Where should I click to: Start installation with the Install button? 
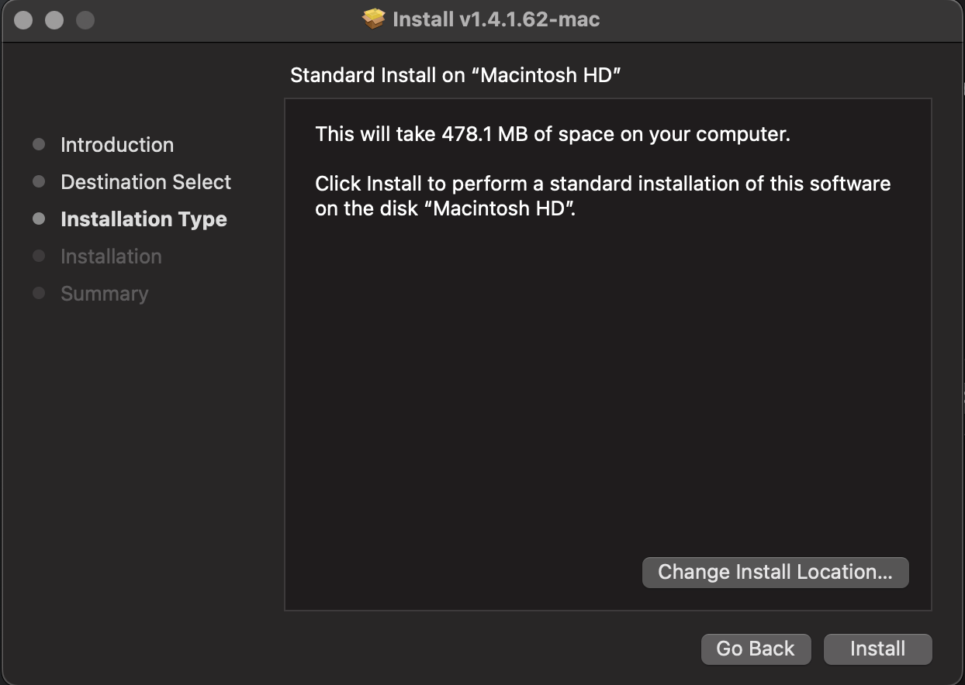coord(877,649)
